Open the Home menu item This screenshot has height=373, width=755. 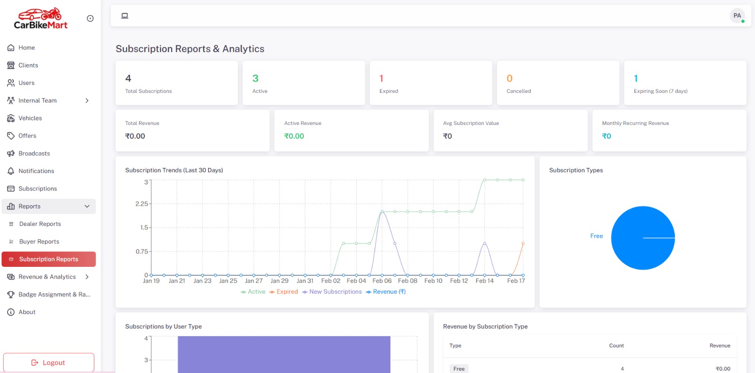(x=49, y=48)
